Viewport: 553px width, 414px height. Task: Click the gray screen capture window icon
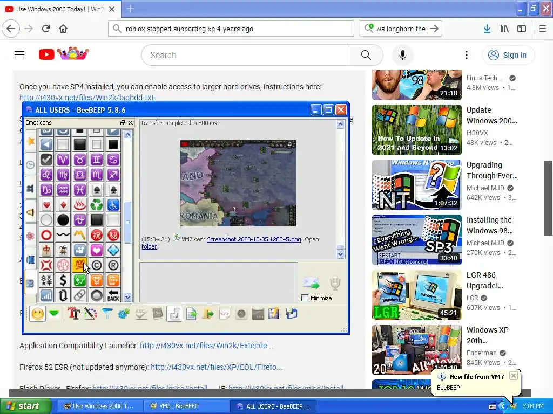point(258,313)
